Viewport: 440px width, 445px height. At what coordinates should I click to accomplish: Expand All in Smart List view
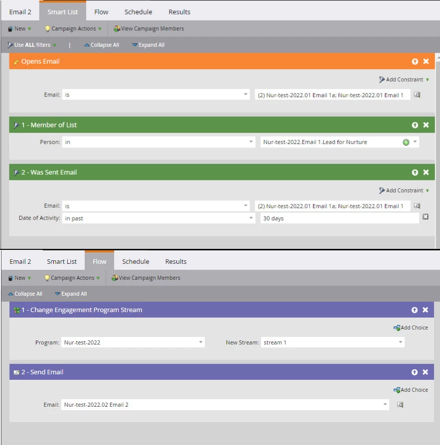(148, 45)
